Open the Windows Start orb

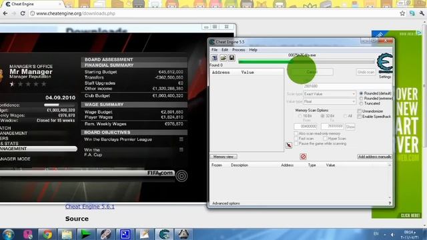tap(8, 234)
